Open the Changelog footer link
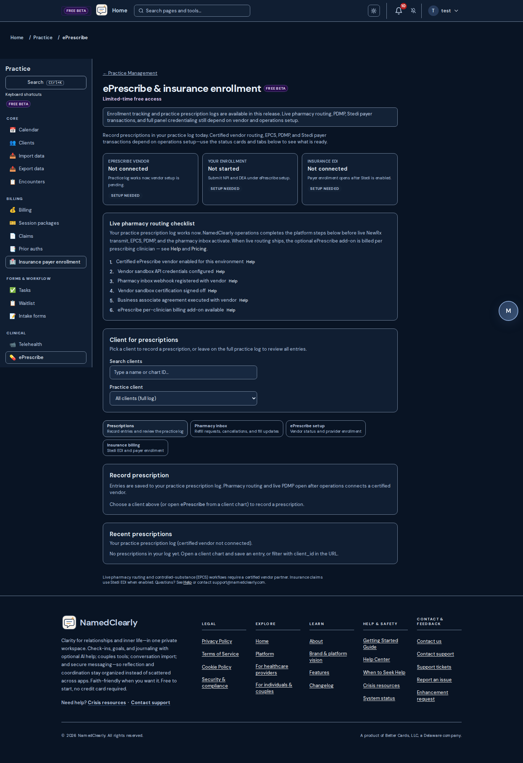The width and height of the screenshot is (523, 763). pyautogui.click(x=321, y=686)
